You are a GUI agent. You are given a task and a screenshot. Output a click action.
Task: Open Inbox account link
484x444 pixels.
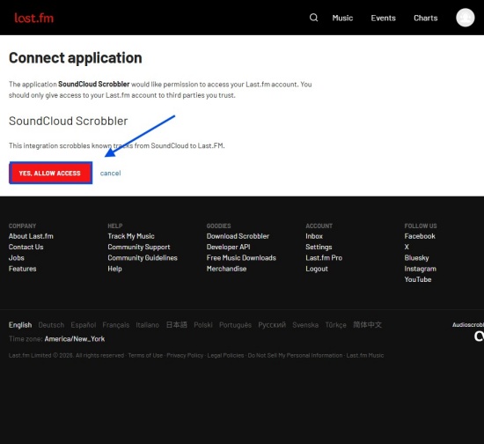pos(314,236)
